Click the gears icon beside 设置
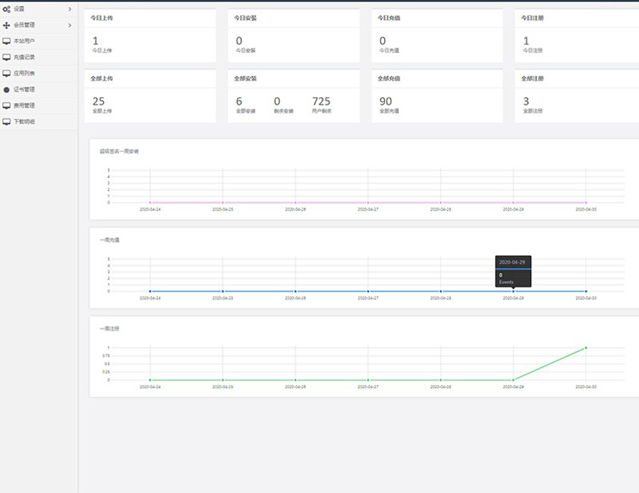This screenshot has height=493, width=639. click(x=6, y=9)
